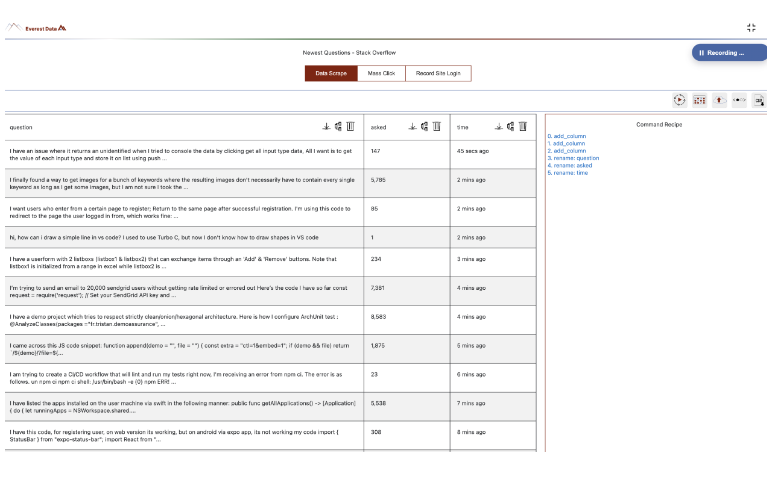Open the cloud upload function
The height and width of the screenshot is (482, 772).
coord(720,100)
